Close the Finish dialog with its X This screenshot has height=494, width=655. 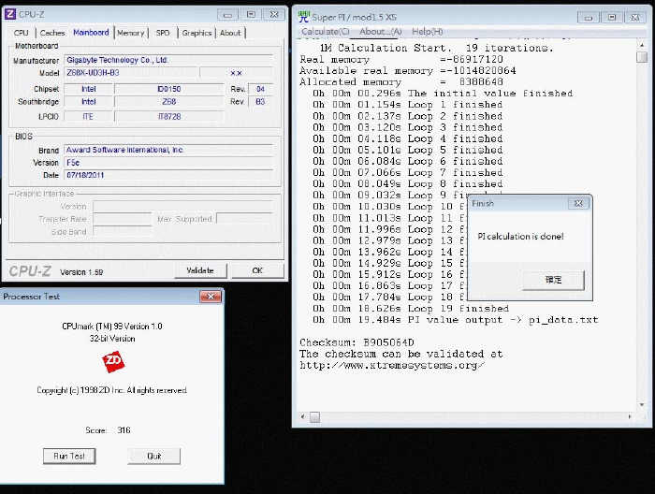pyautogui.click(x=578, y=203)
